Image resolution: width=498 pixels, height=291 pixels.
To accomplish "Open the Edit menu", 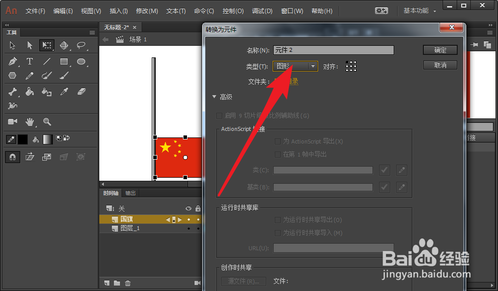I will 63,11.
